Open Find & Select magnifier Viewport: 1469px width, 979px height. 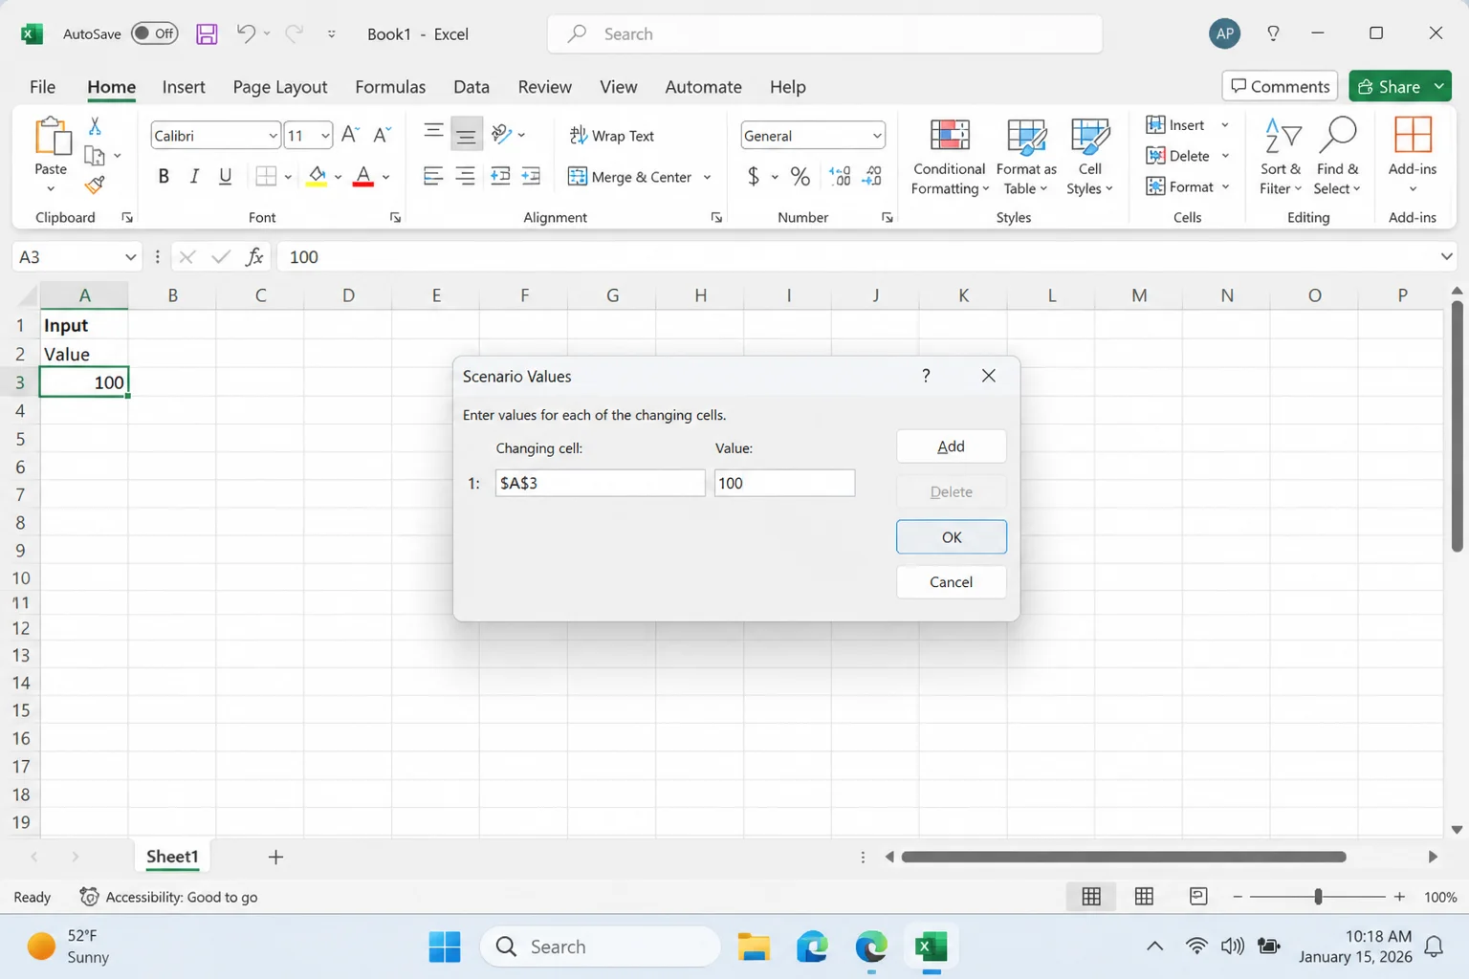[x=1337, y=157]
